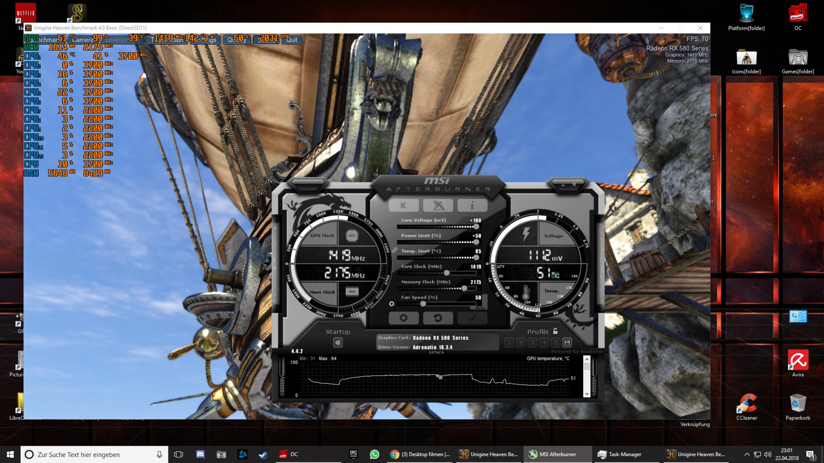Viewport: 824px width, 463px height.
Task: Load Afterburner profile slot 1
Action: (x=509, y=342)
